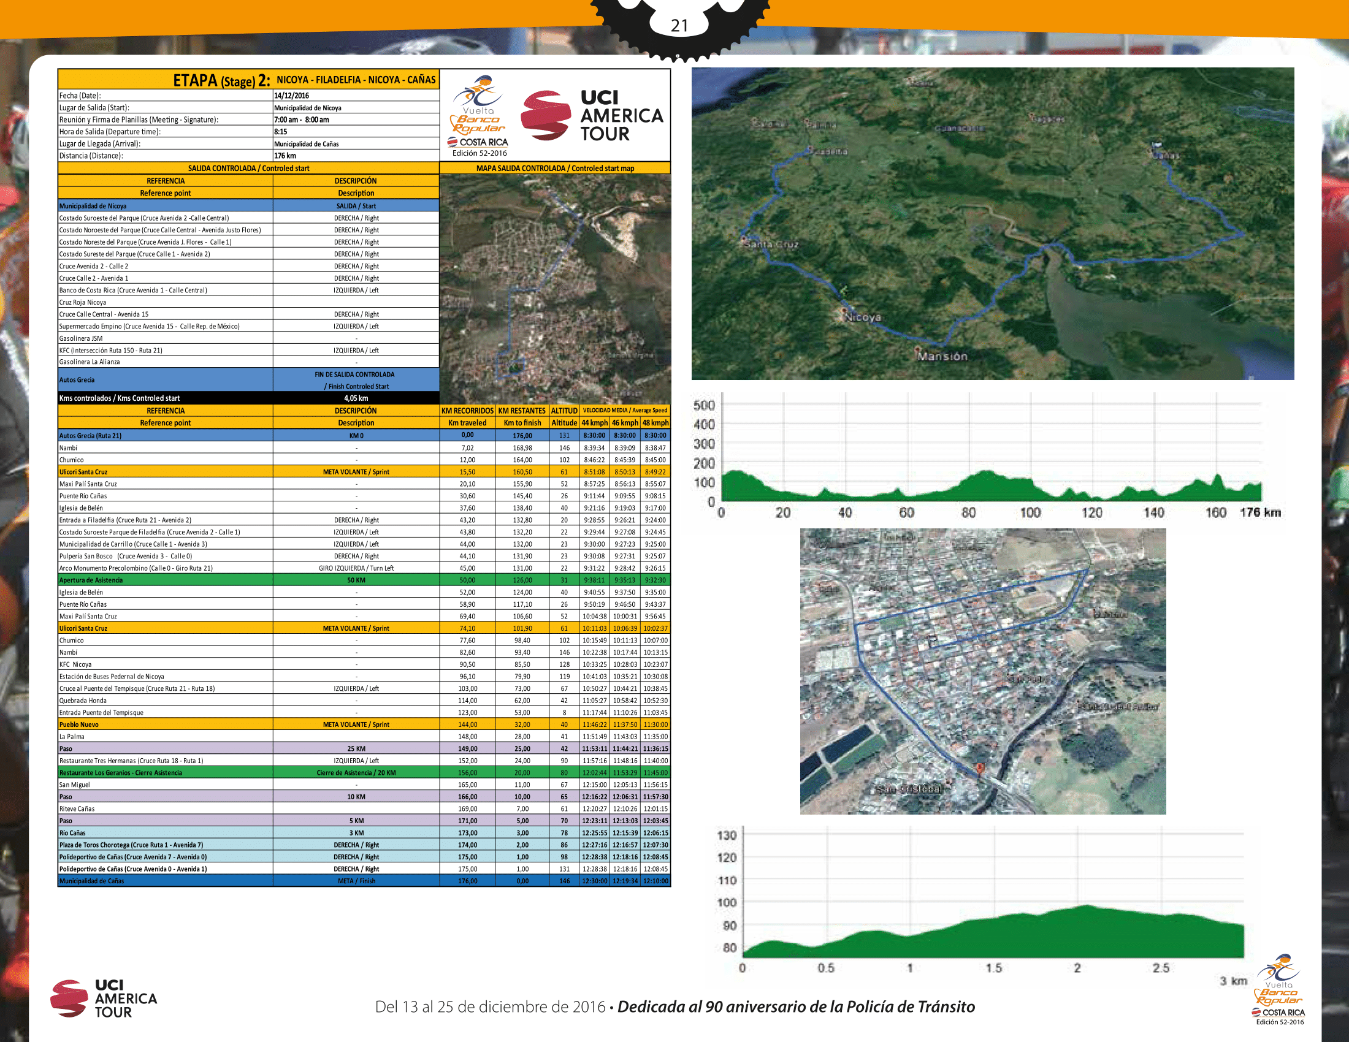Screen dimensions: 1349x1042
Task: Click the 'Gasolinera JSM' row
Action: pyautogui.click(x=248, y=338)
